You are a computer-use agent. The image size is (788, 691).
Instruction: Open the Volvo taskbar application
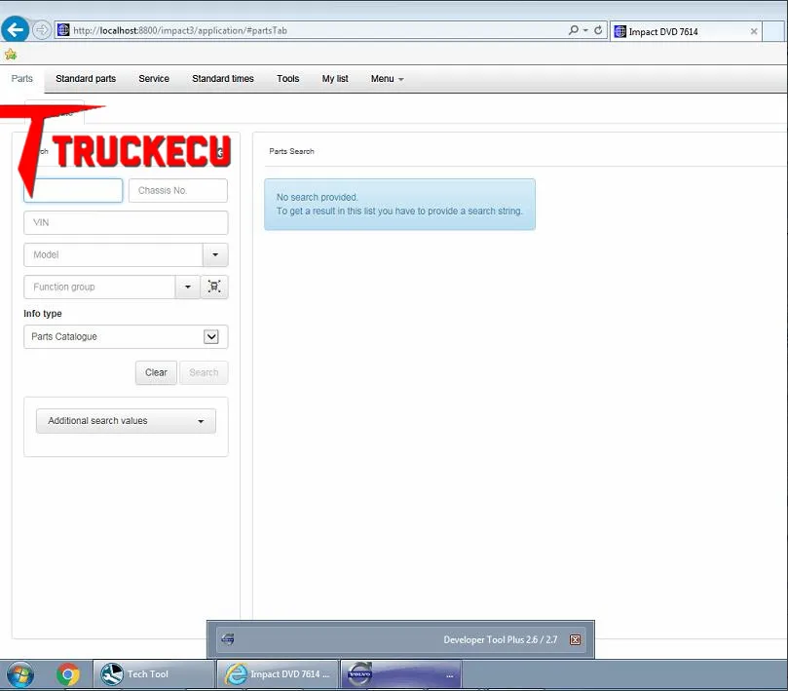[x=401, y=674]
